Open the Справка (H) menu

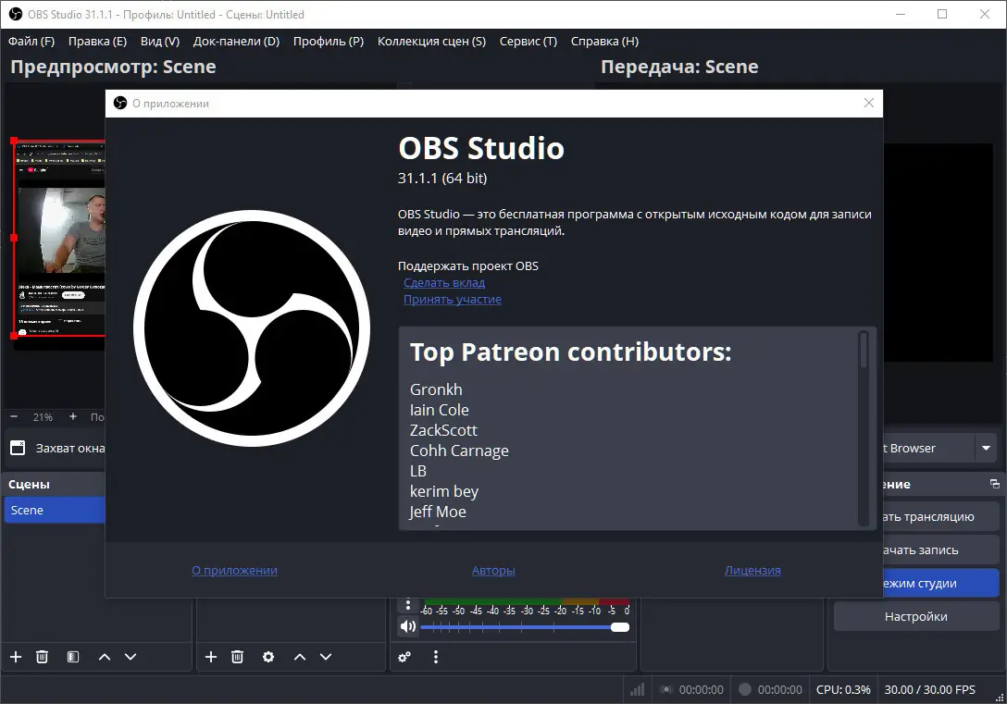tap(605, 41)
